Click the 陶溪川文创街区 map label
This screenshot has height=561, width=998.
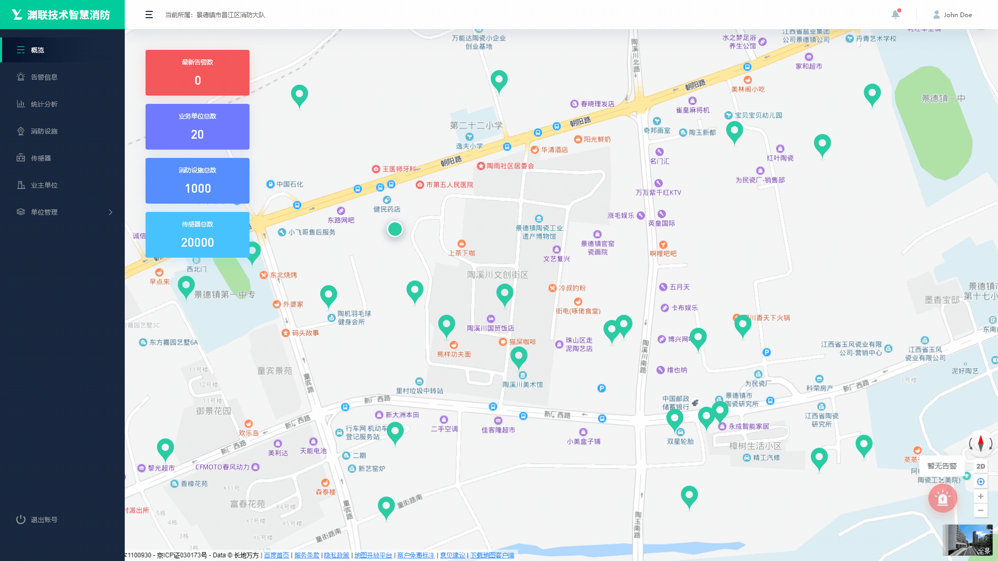[x=497, y=275]
